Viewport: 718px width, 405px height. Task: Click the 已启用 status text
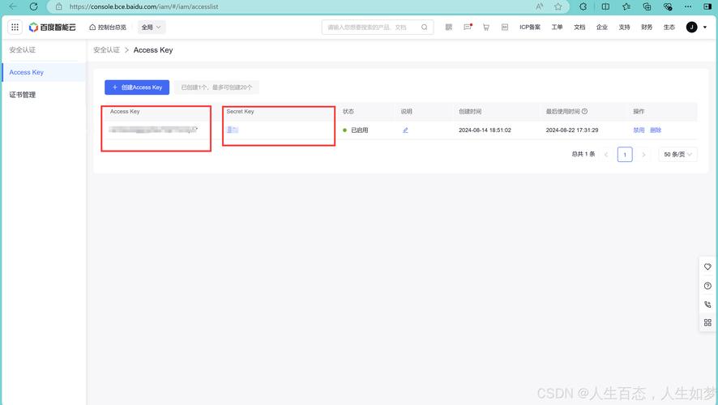point(360,130)
